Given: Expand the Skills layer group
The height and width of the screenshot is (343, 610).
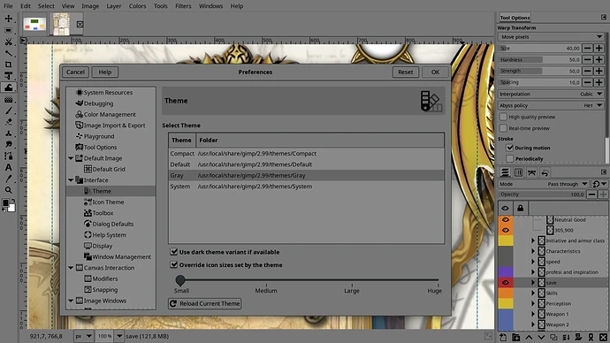Looking at the screenshot, I should pos(533,293).
